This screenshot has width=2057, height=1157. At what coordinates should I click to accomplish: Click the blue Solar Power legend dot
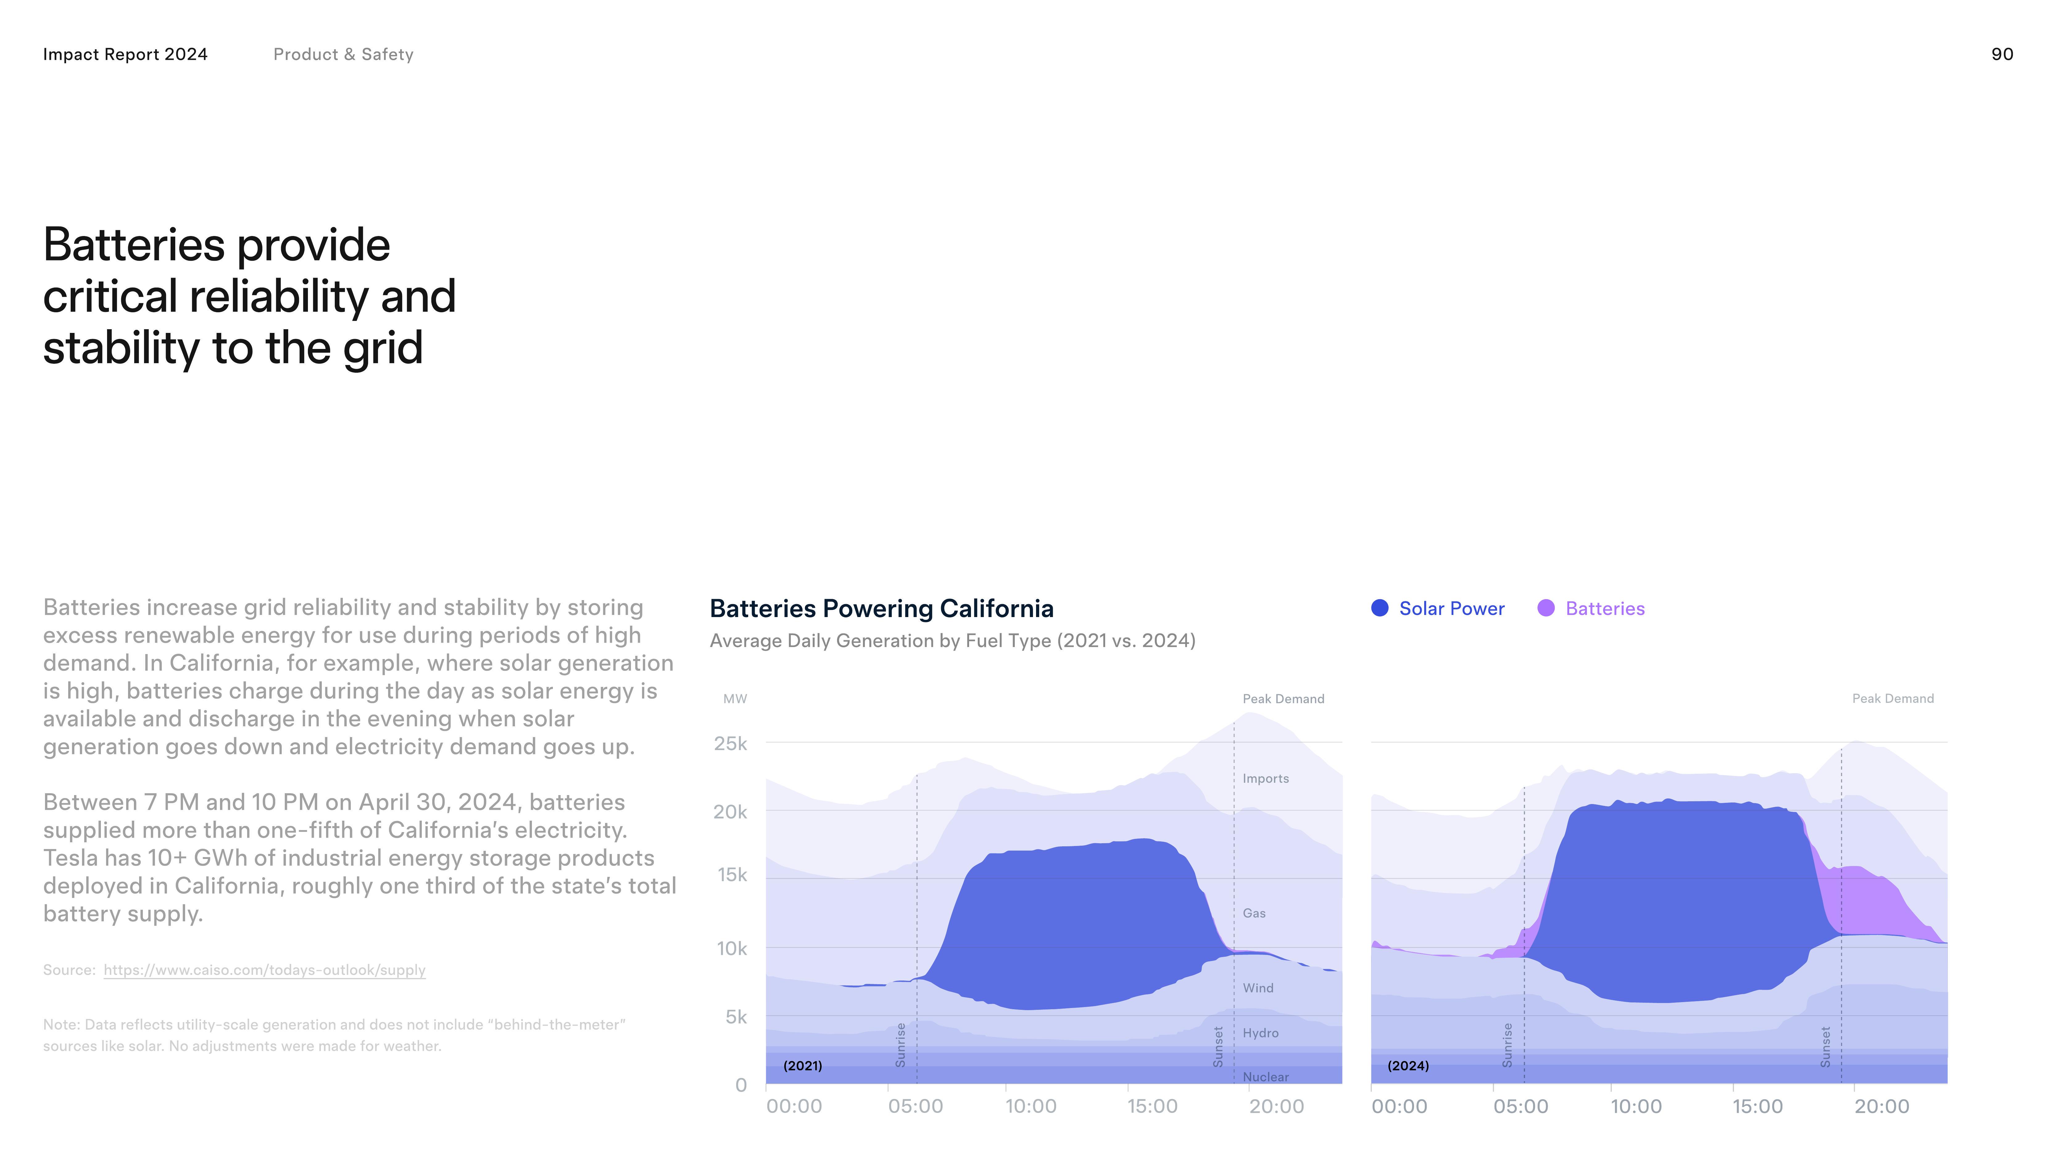click(1379, 608)
